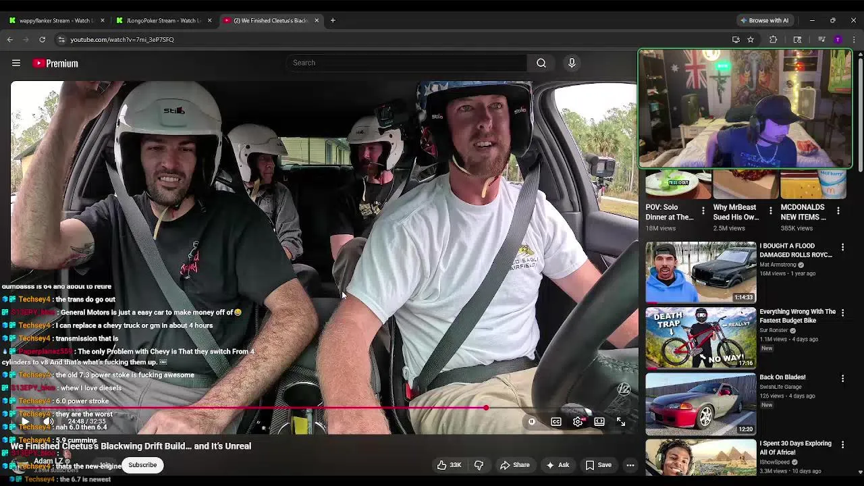Play the video using the play control
Screen dimensions: 864x486
25,421
